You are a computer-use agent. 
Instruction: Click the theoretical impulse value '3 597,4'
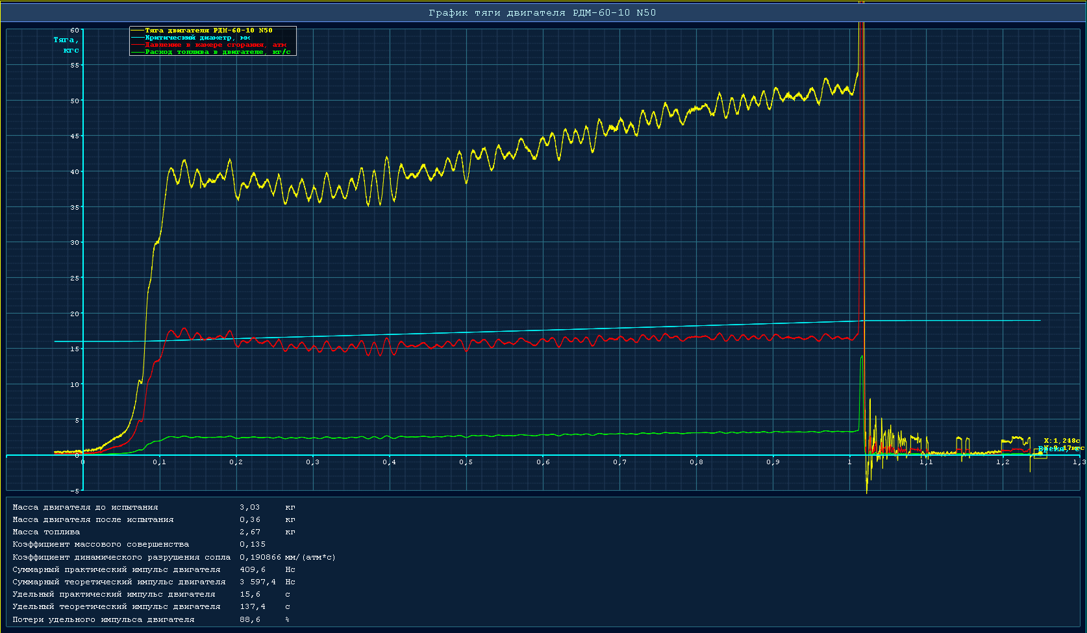pyautogui.click(x=258, y=582)
